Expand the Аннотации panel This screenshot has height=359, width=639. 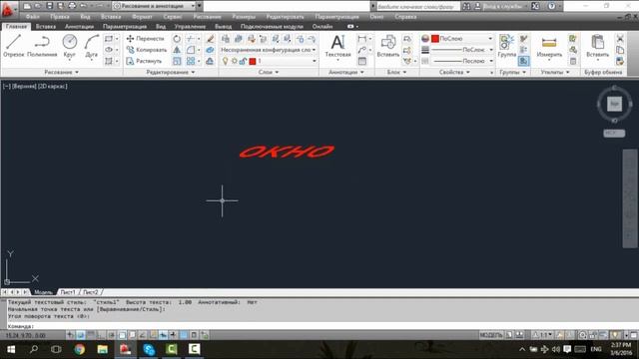point(346,72)
